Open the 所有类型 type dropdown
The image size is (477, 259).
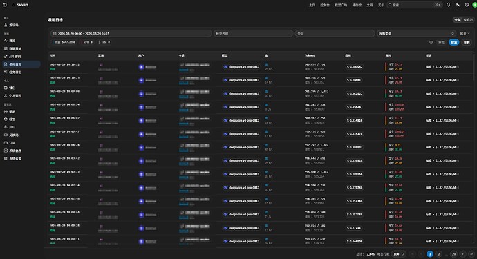tap(416, 33)
